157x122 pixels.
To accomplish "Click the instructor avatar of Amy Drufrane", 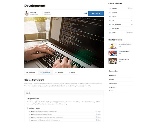I will pos(27,13).
